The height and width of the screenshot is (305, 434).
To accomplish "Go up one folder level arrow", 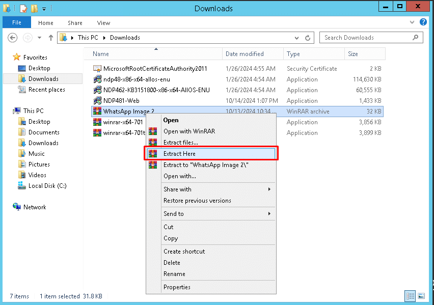I will (x=50, y=38).
